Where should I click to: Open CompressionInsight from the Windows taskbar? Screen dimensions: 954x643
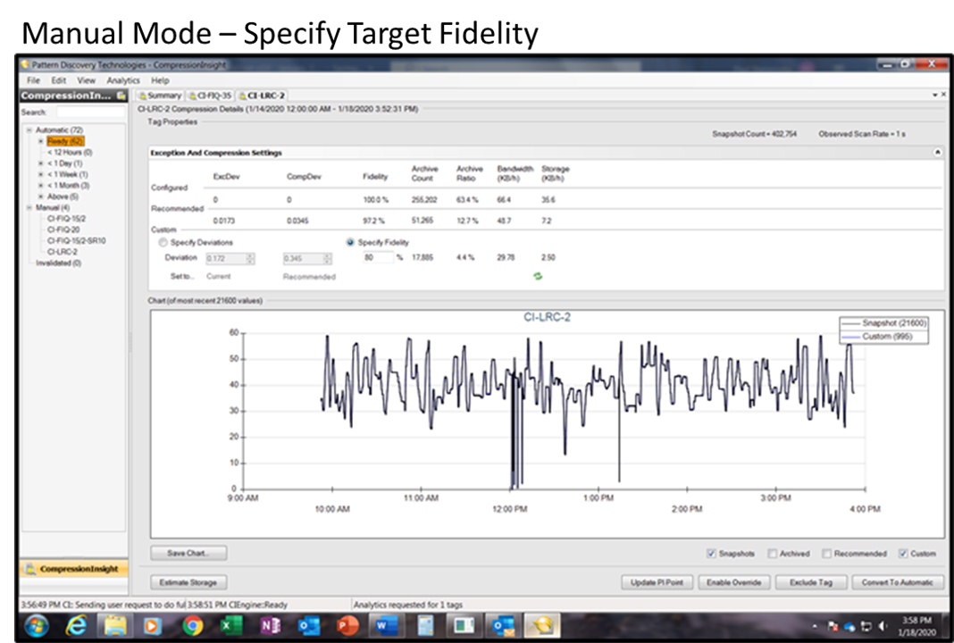[541, 625]
